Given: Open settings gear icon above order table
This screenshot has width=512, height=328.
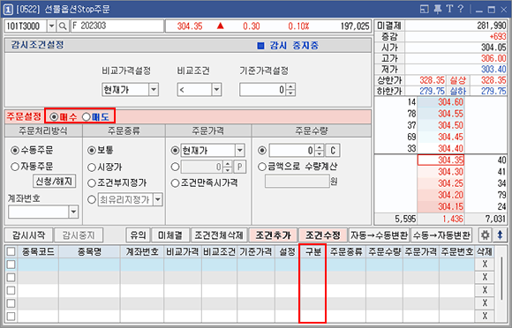Looking at the screenshot, I should (x=485, y=235).
